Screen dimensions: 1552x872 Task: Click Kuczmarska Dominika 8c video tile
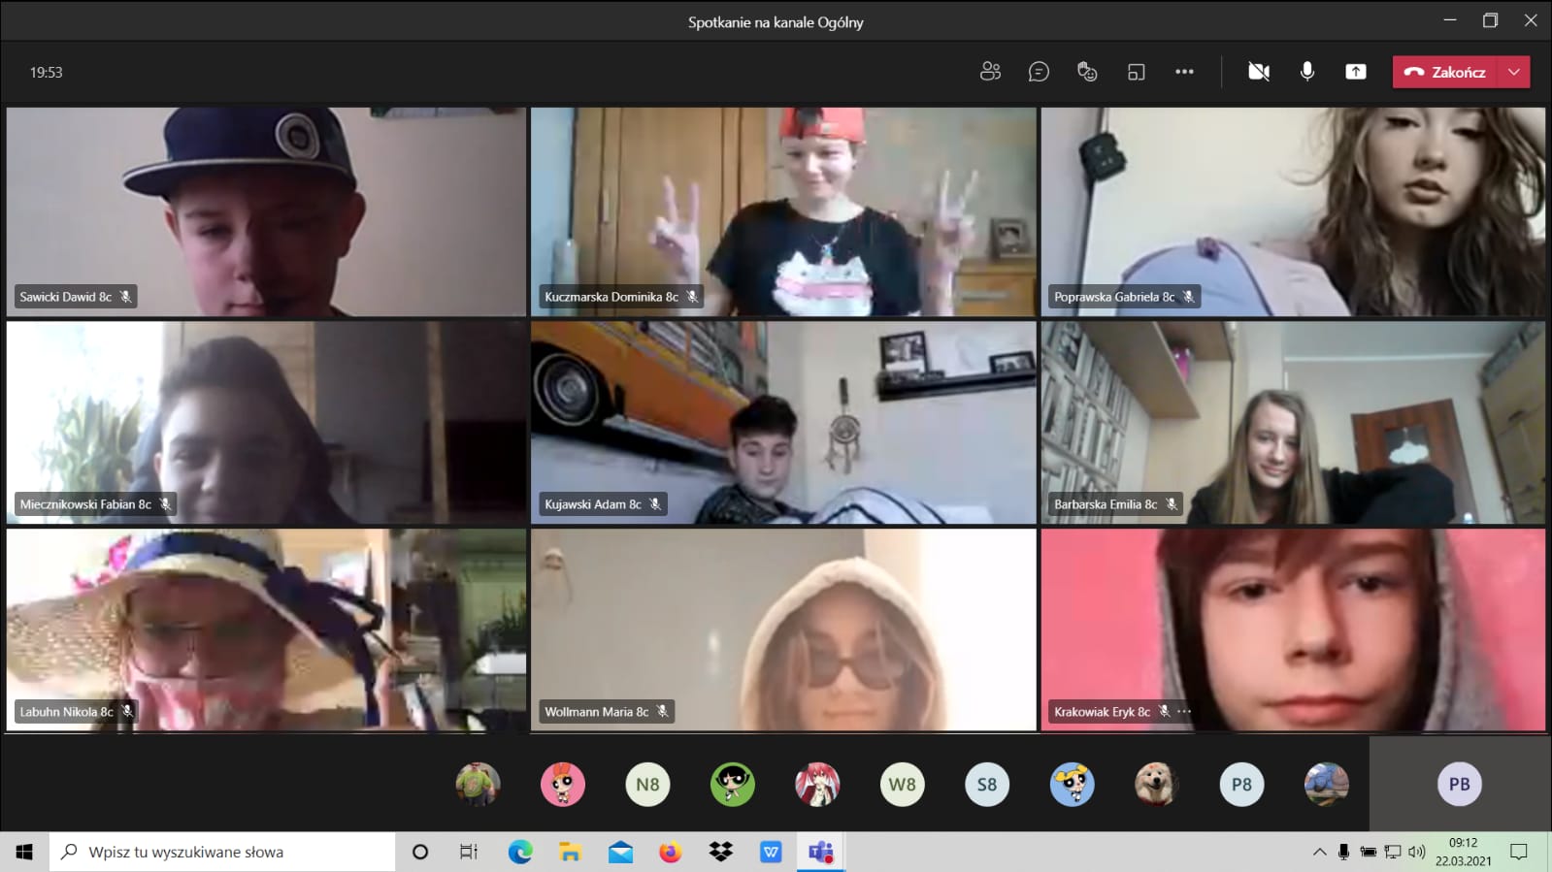pyautogui.click(x=783, y=211)
